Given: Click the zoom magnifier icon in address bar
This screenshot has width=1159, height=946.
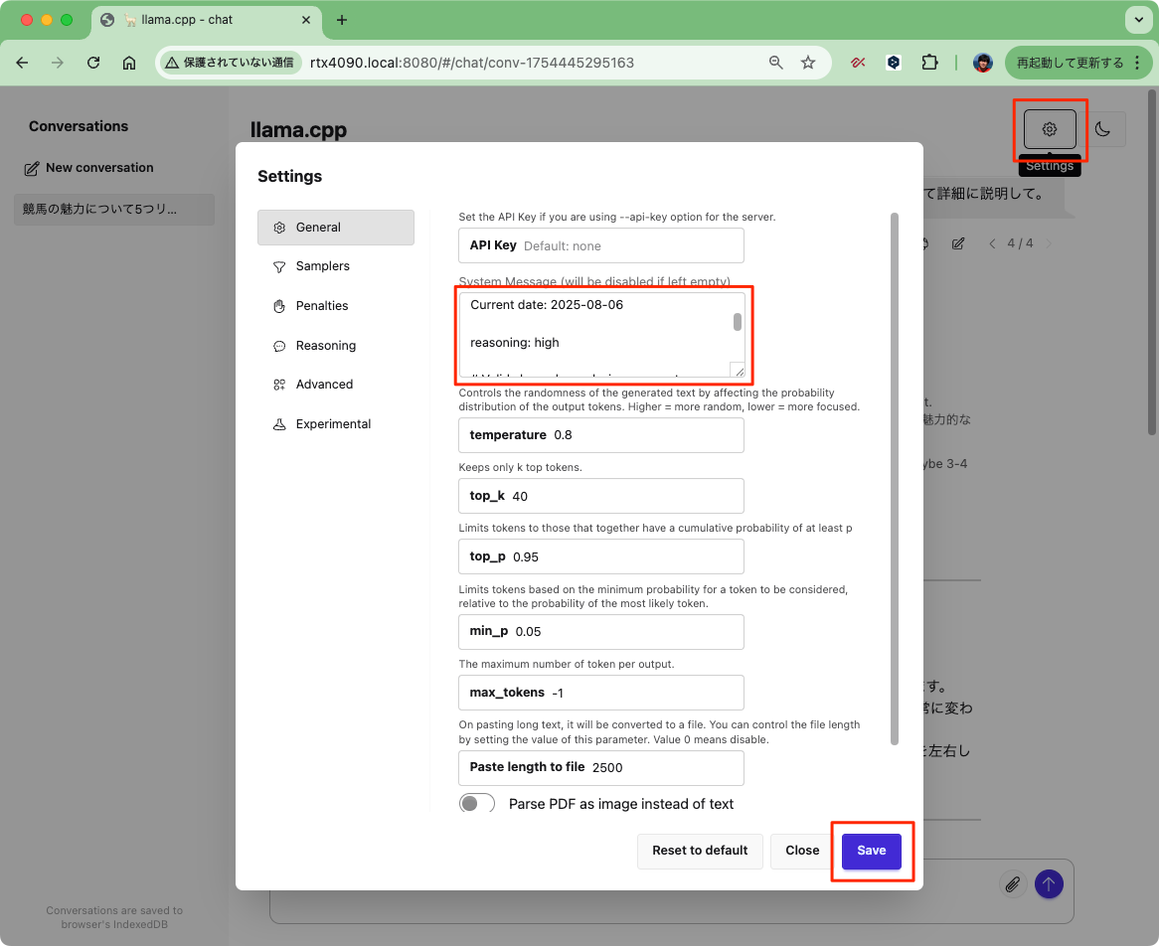Looking at the screenshot, I should pyautogui.click(x=775, y=63).
